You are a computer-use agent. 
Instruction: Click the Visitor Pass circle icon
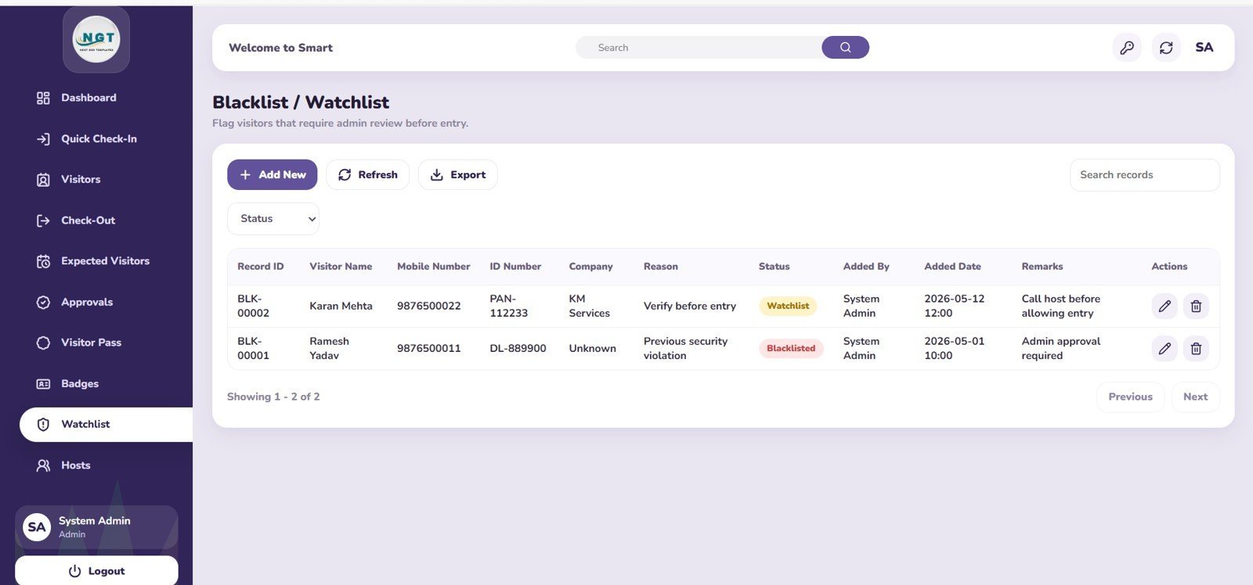click(43, 343)
